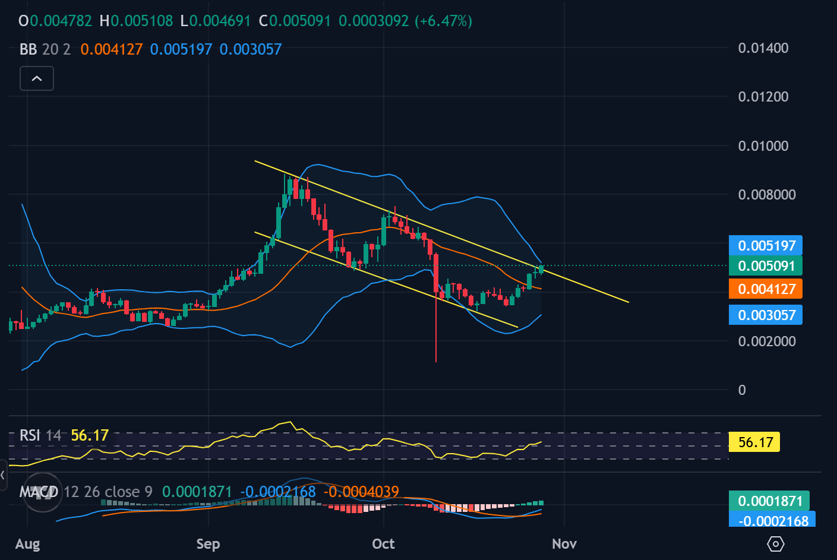Screen dimensions: 837x560
Task: Open chart settings via hexagon icon
Action: pyautogui.click(x=775, y=543)
